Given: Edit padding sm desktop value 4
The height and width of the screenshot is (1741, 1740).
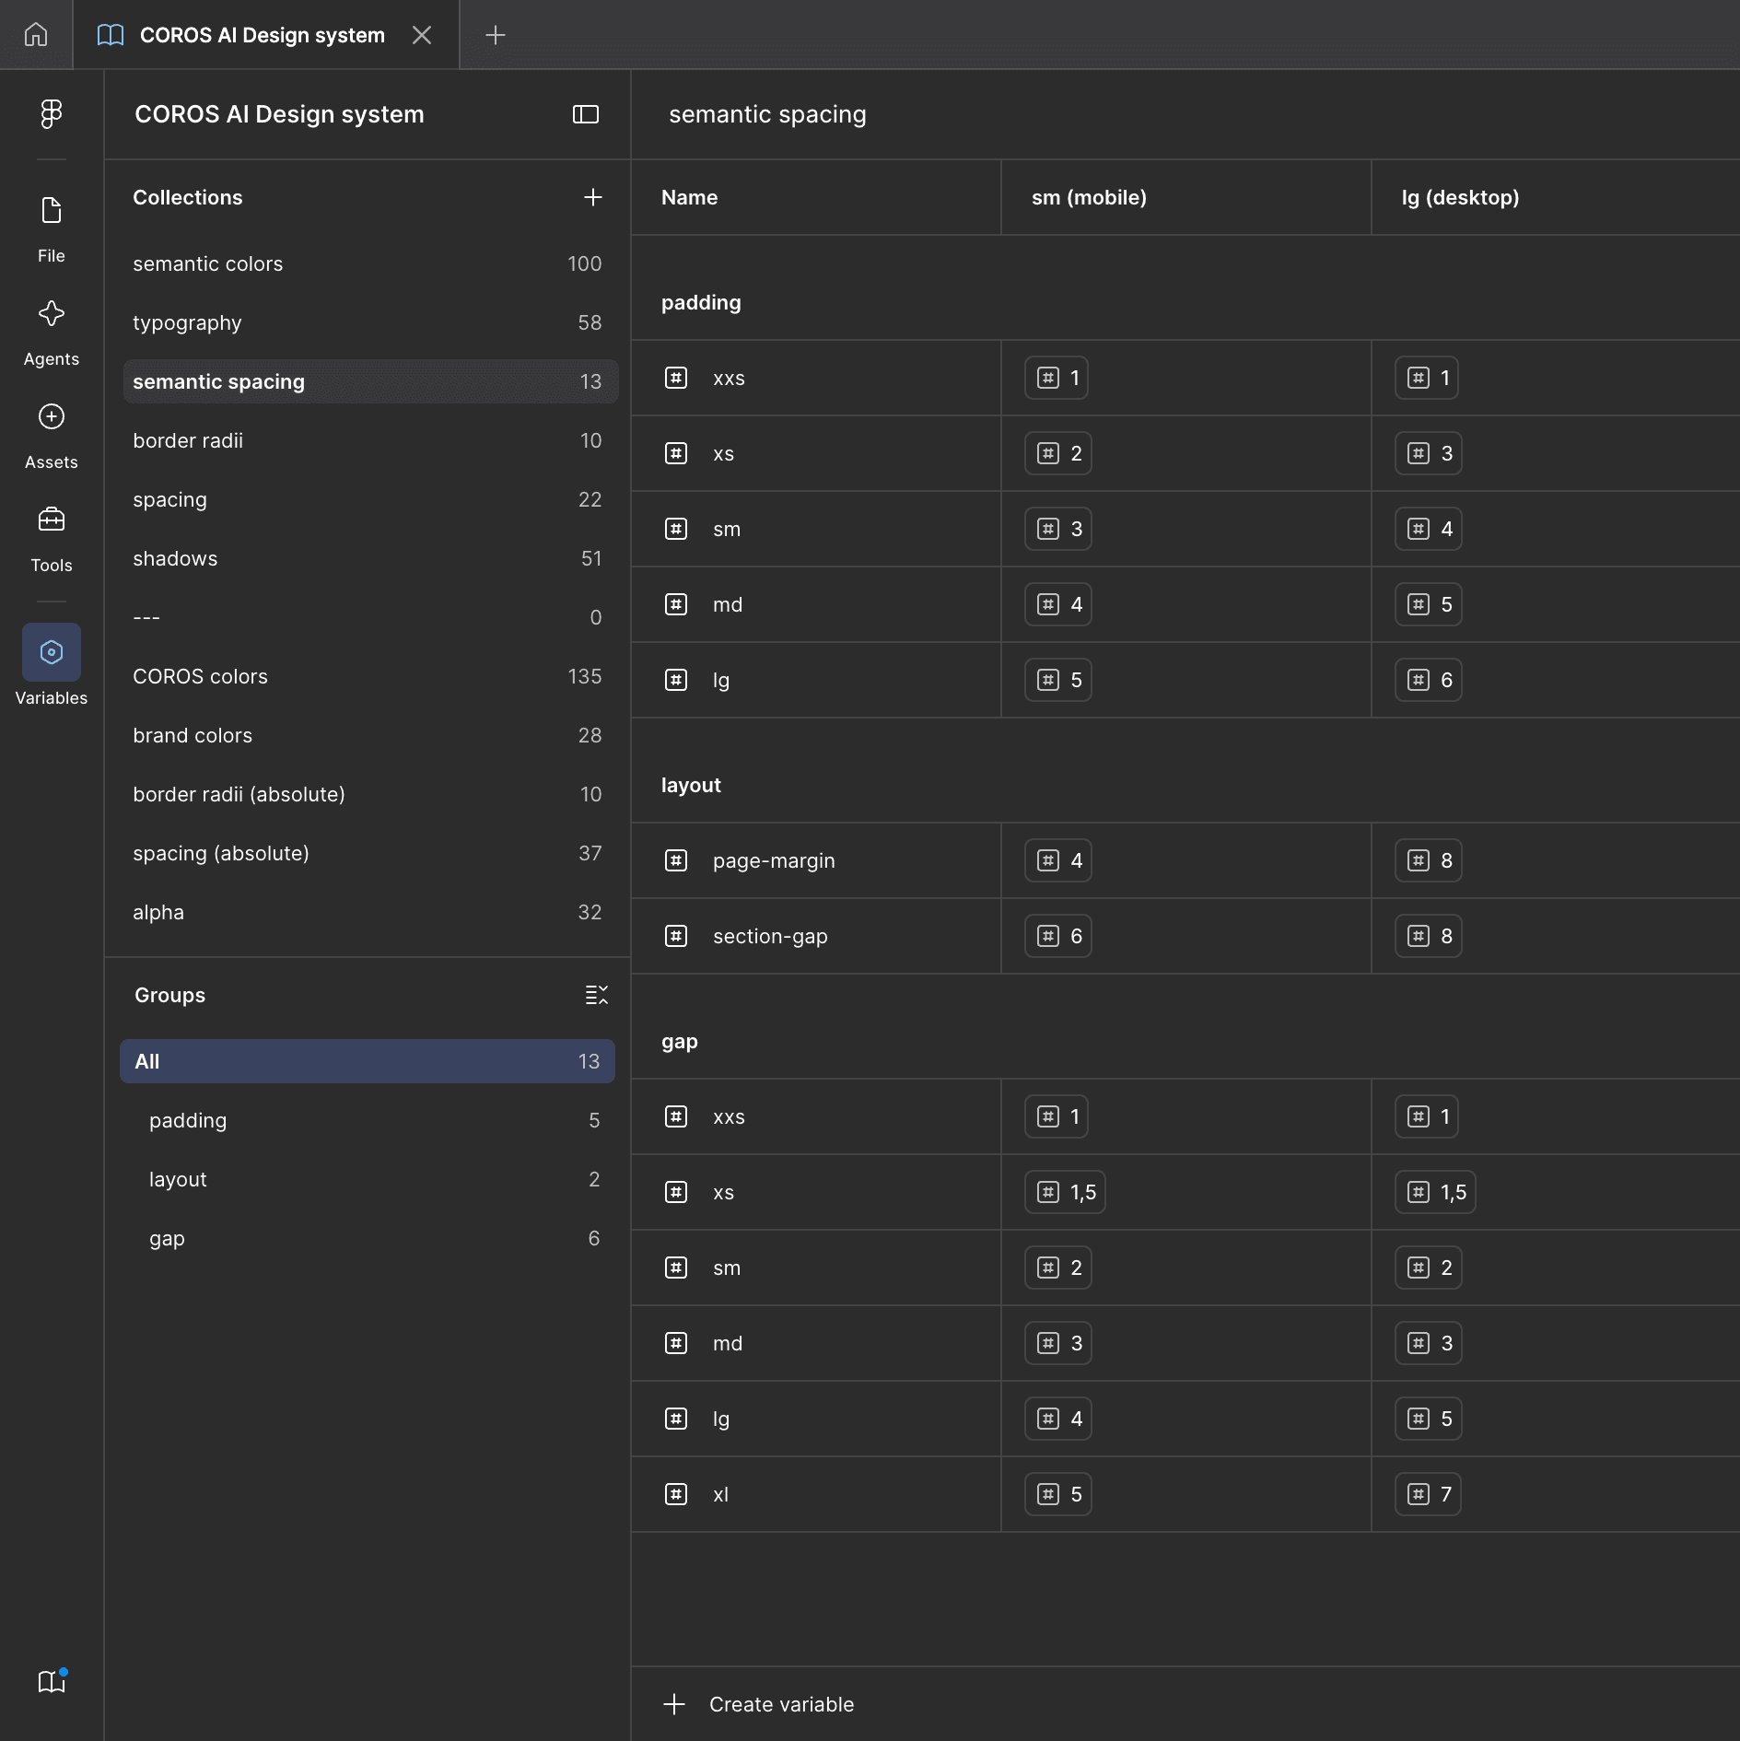Looking at the screenshot, I should pos(1429,529).
